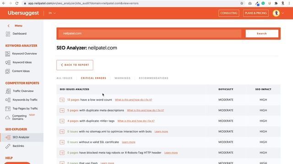
Task: Open Dashboard from the sidebar
Action: 19,34
